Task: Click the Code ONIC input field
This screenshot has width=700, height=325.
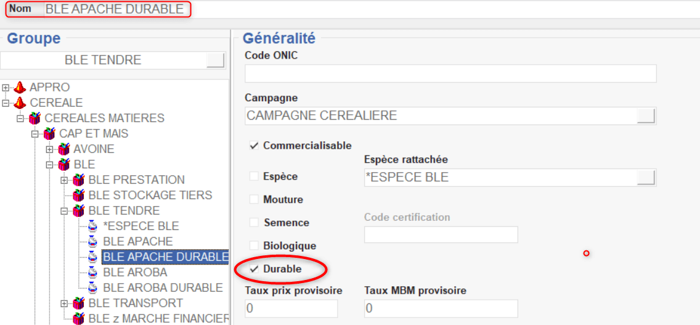Action: 450,73
